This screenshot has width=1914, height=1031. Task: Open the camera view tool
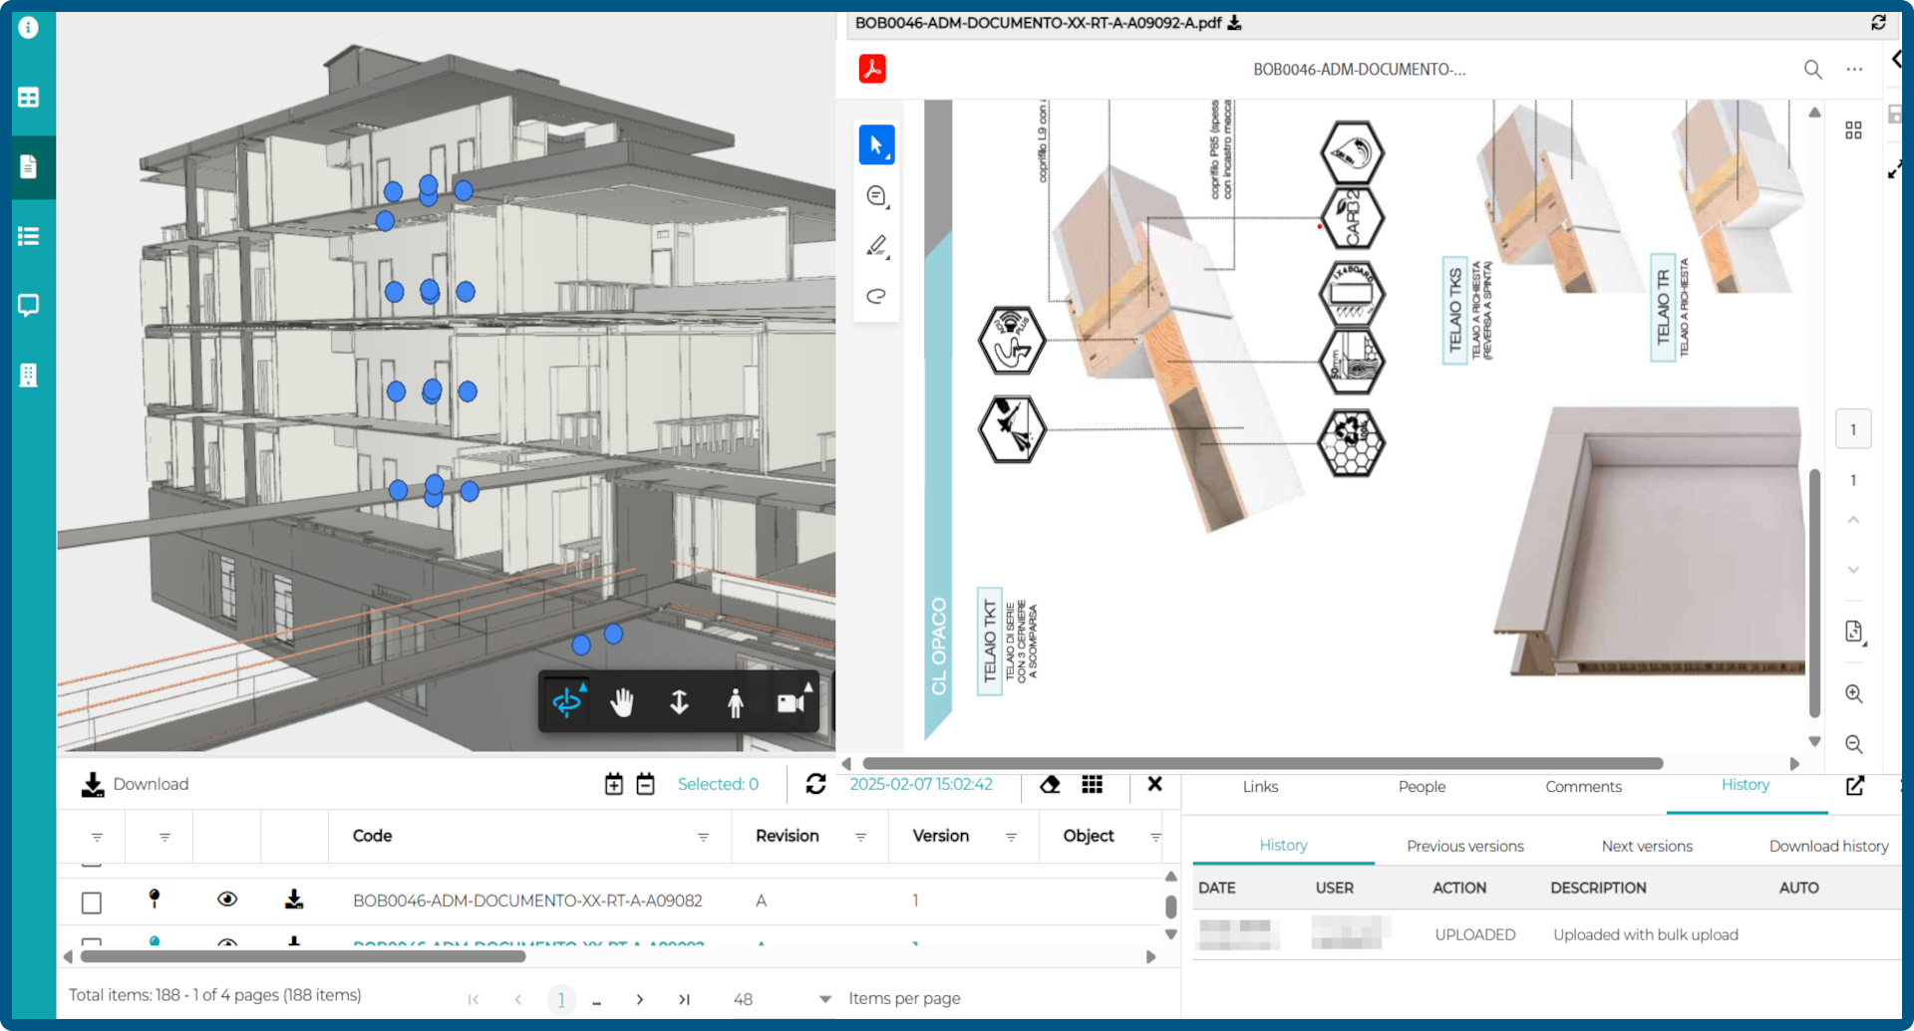pos(791,701)
